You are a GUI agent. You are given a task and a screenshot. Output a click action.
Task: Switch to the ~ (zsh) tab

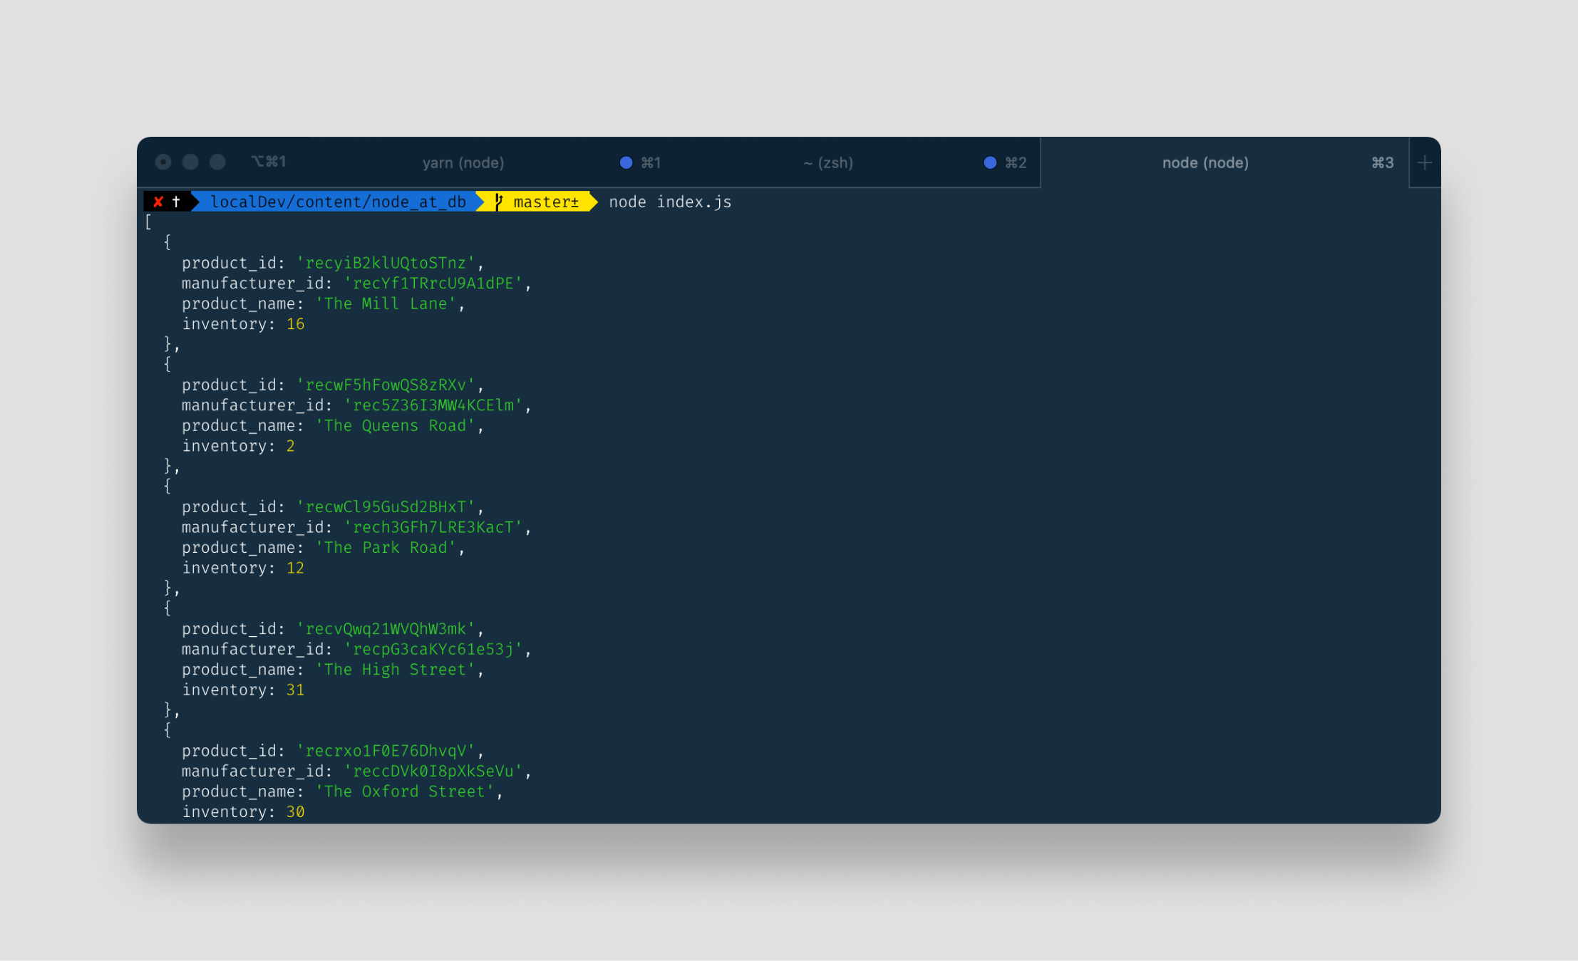(828, 163)
